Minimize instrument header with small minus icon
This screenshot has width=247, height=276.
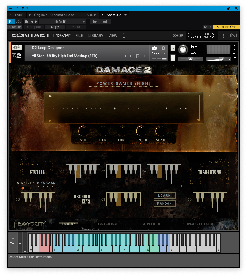click(x=235, y=49)
